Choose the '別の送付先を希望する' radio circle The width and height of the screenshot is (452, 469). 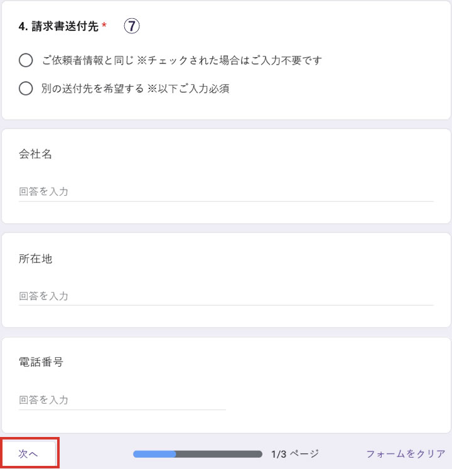[26, 89]
